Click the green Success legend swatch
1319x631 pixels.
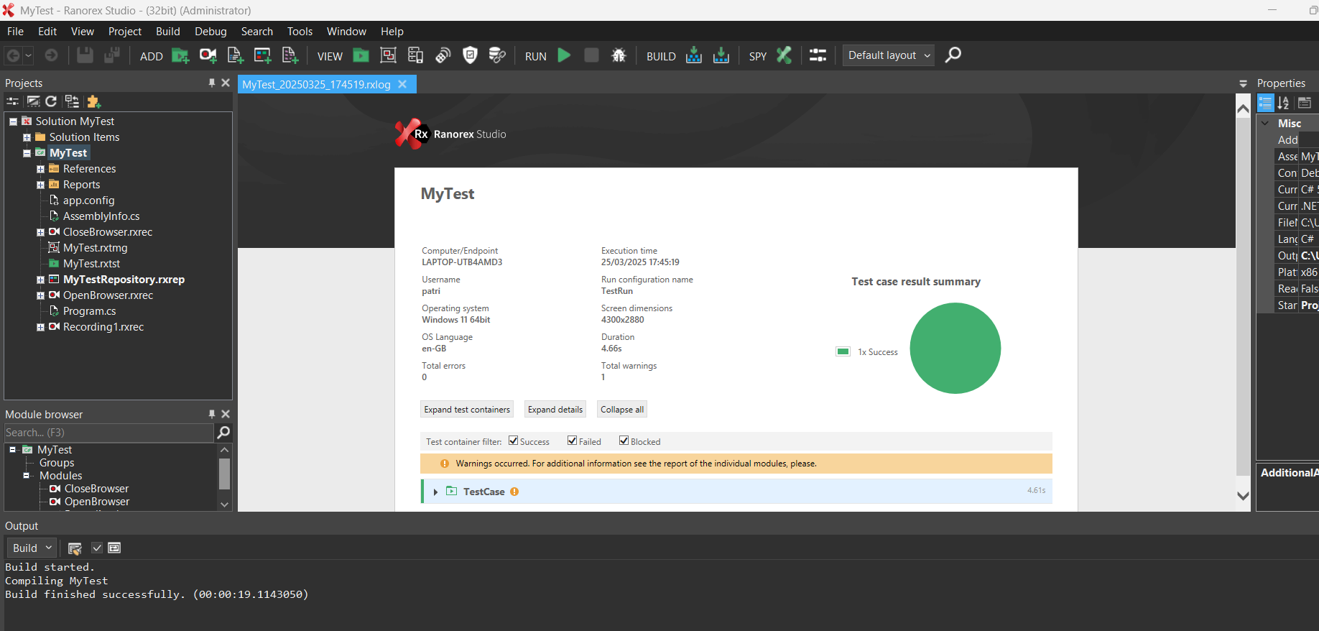point(843,351)
